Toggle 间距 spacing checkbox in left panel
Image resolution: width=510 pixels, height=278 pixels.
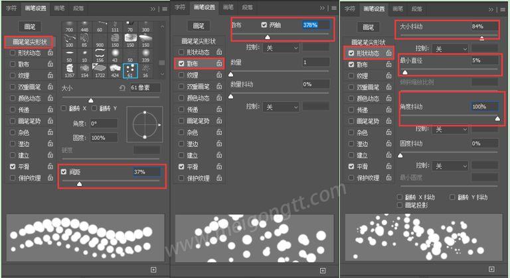(64, 172)
